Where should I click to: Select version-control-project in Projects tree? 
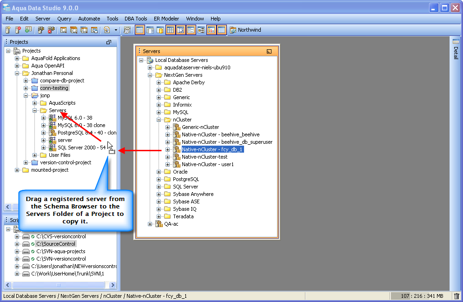pos(66,162)
